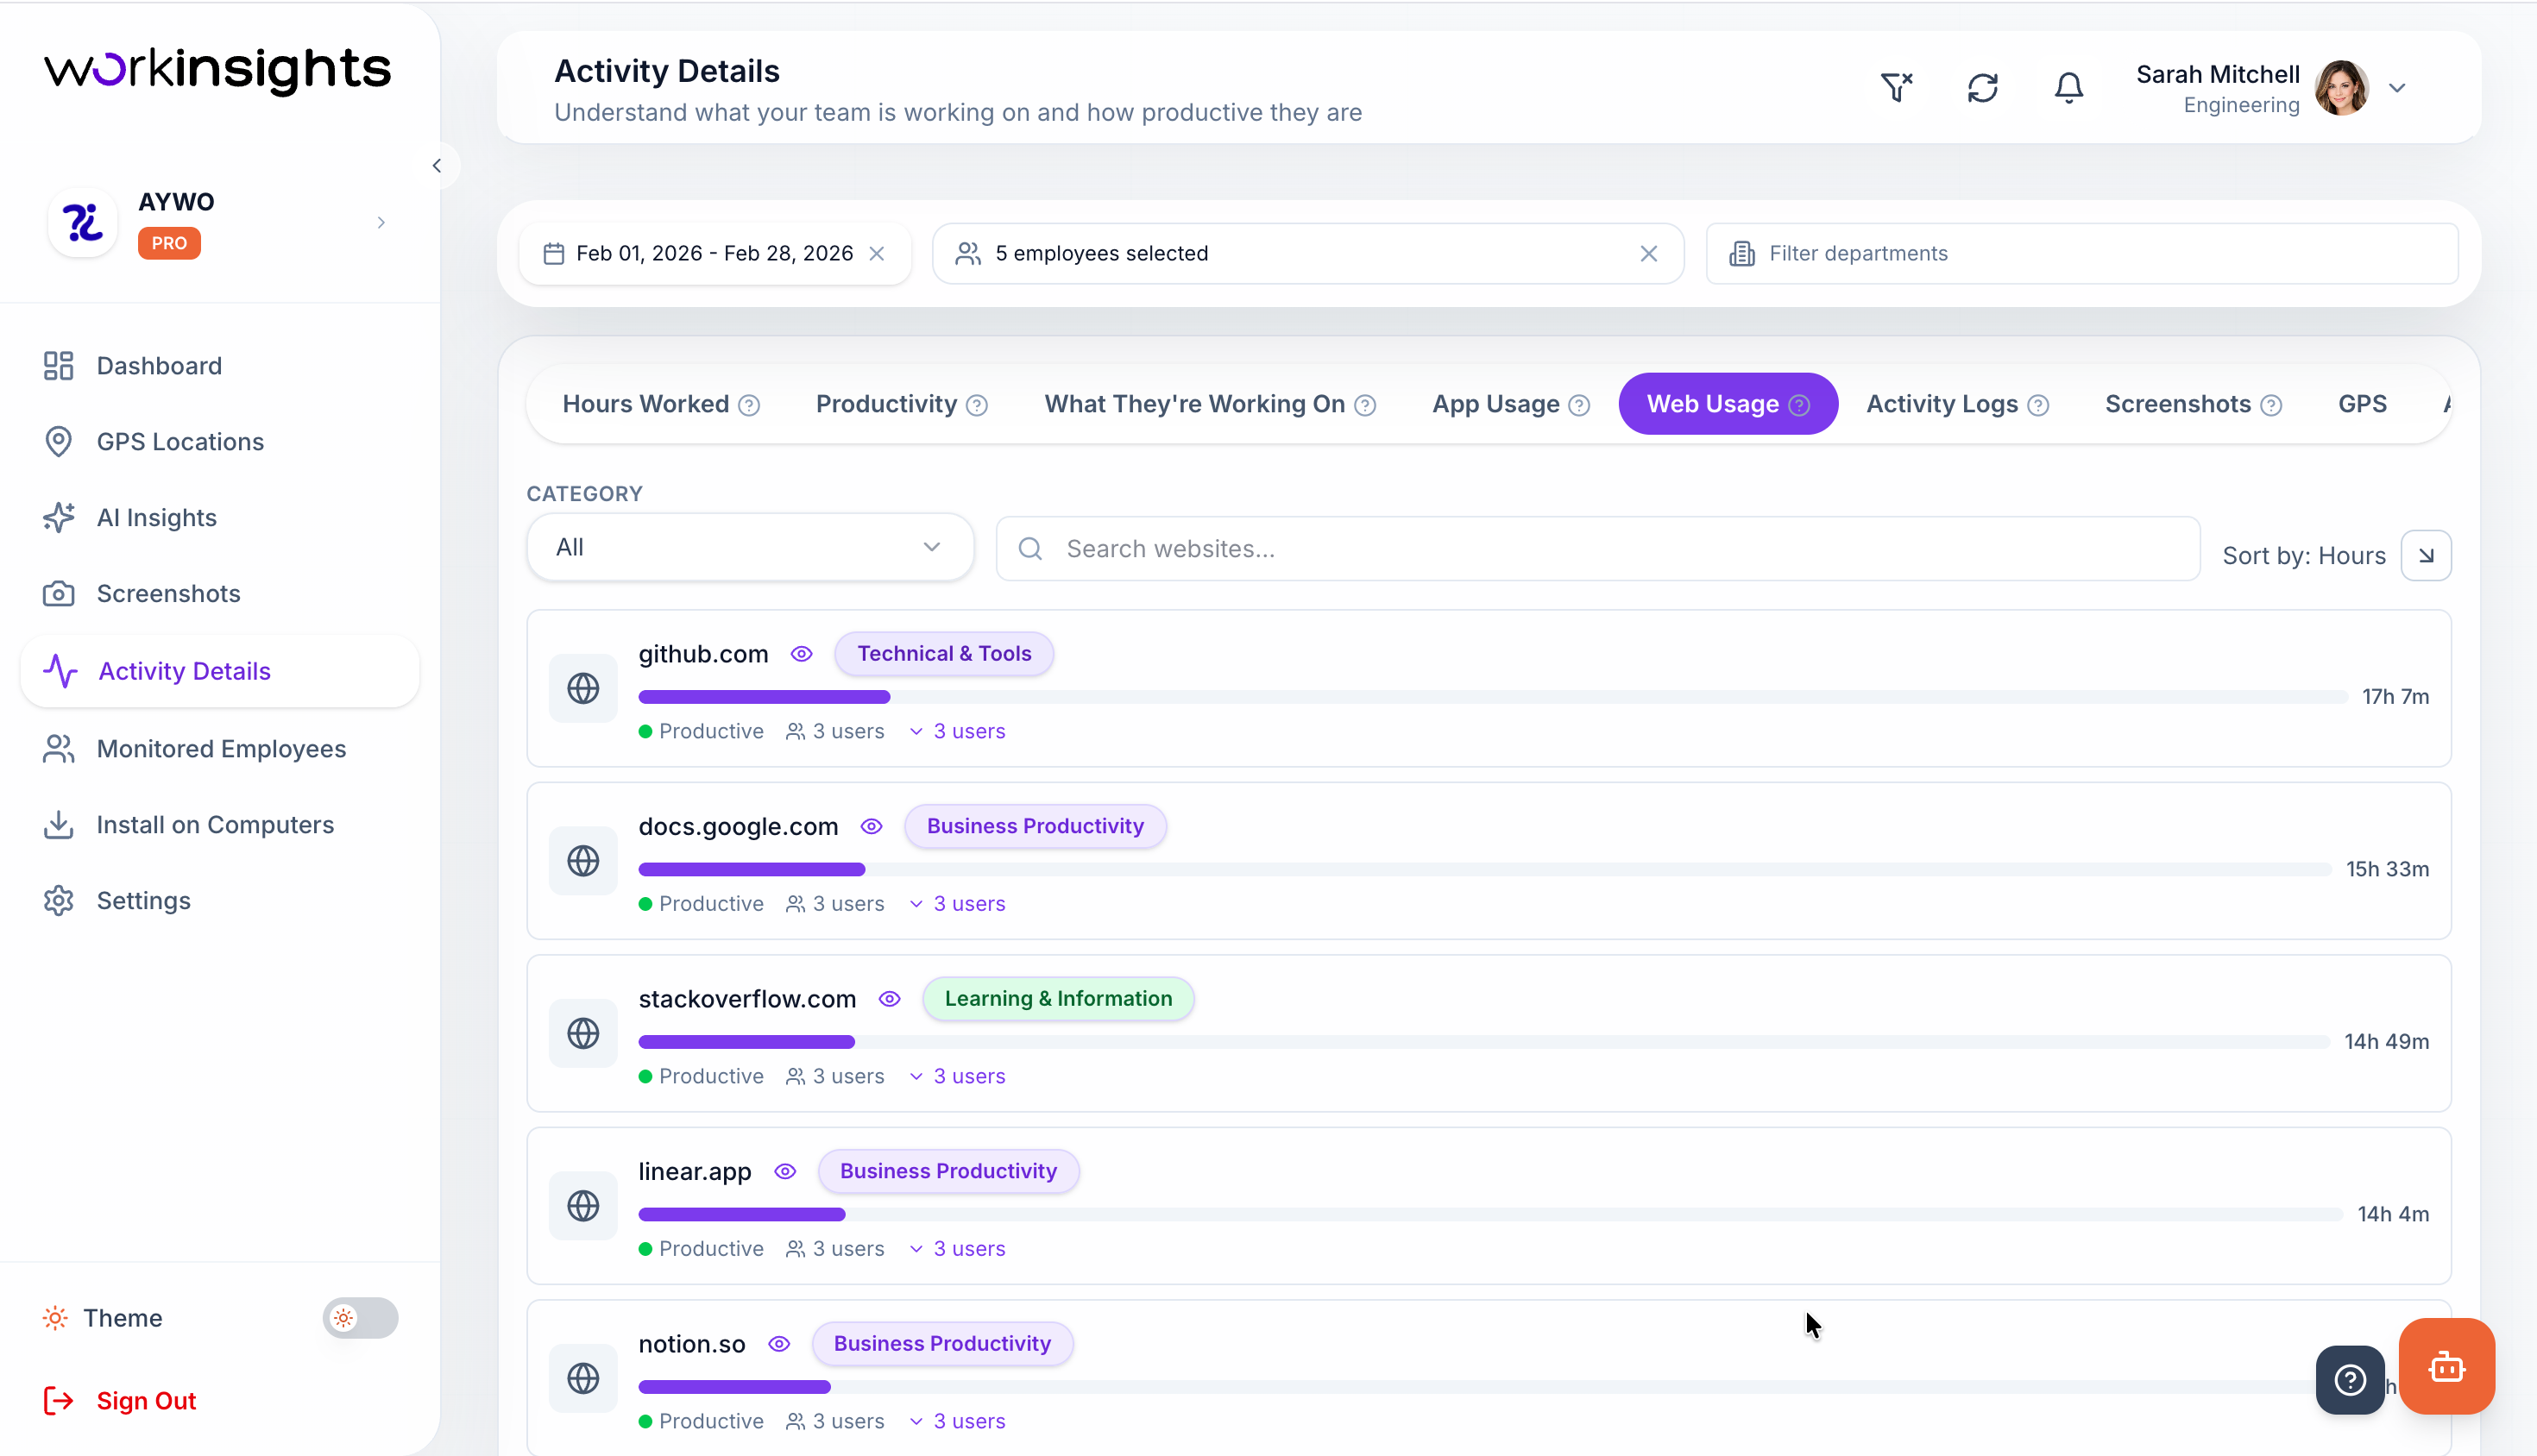This screenshot has width=2537, height=1456.
Task: Open the notifications bell
Action: [2068, 88]
